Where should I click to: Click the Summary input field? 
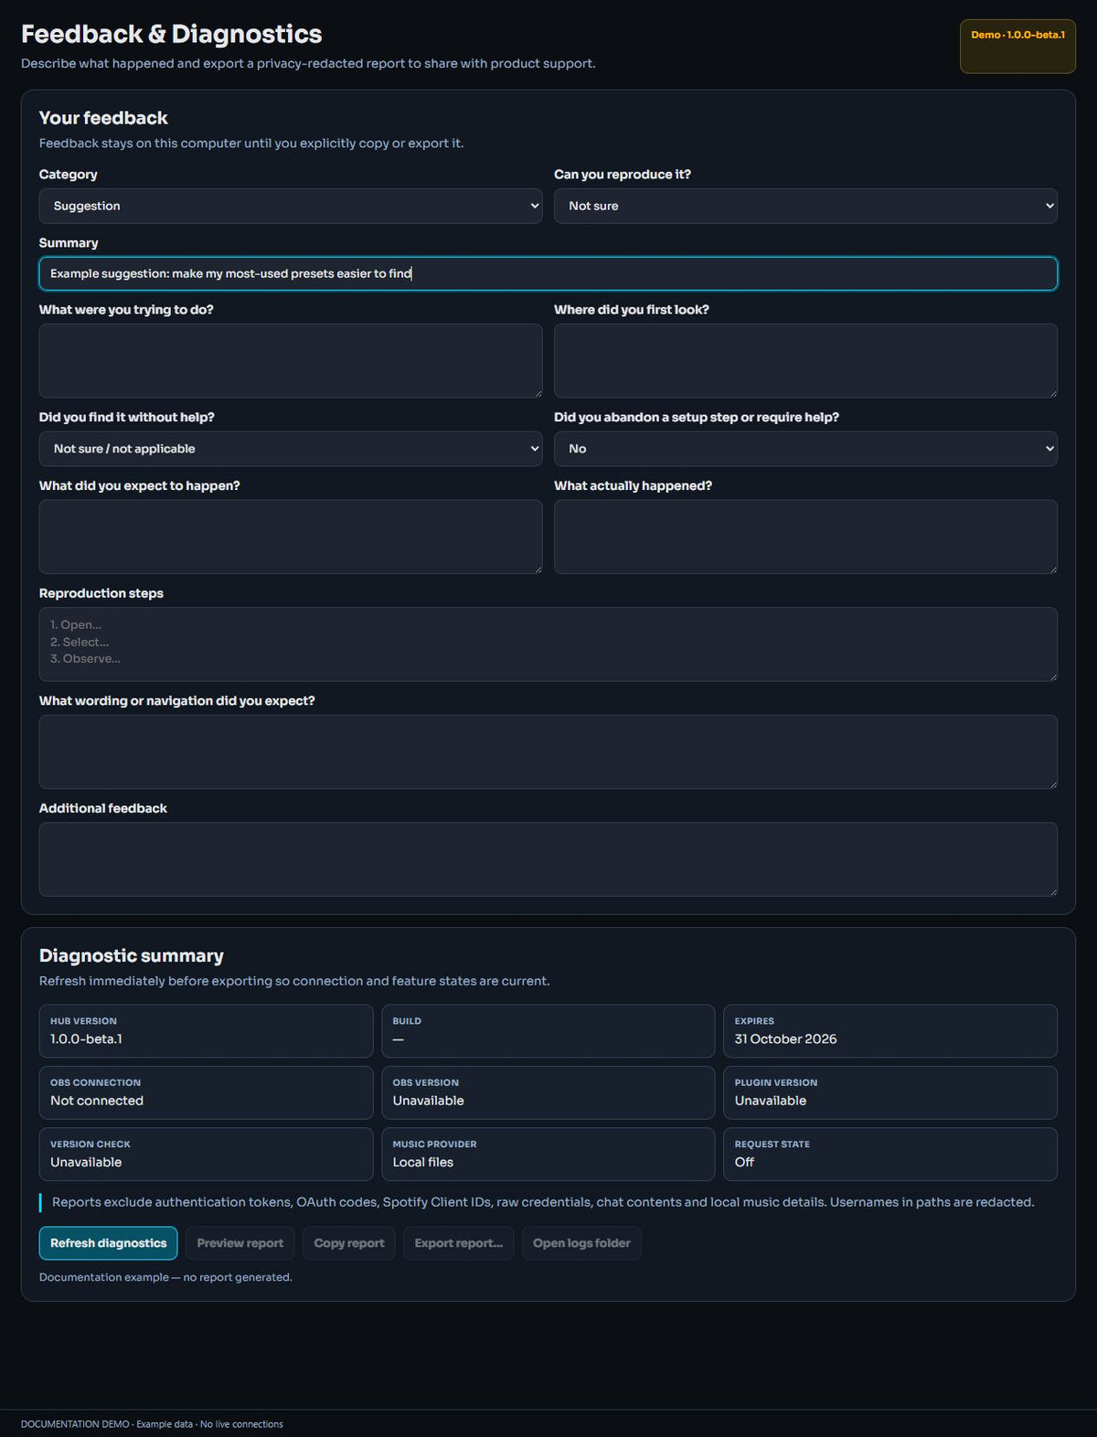point(548,273)
